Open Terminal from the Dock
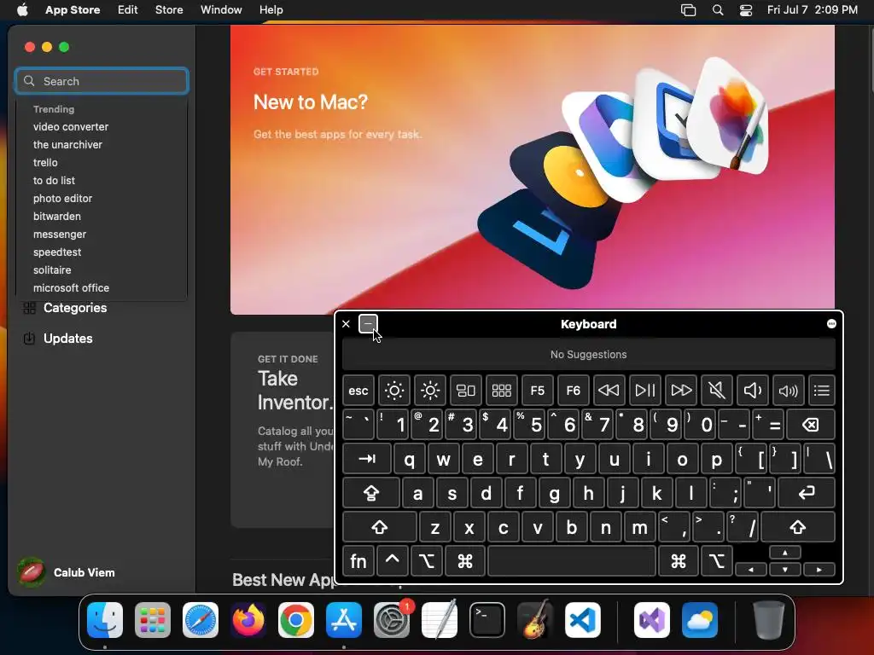 click(x=487, y=620)
